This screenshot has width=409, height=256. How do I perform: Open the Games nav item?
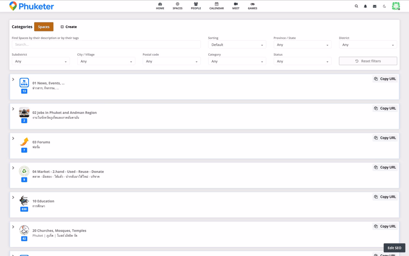tap(252, 6)
